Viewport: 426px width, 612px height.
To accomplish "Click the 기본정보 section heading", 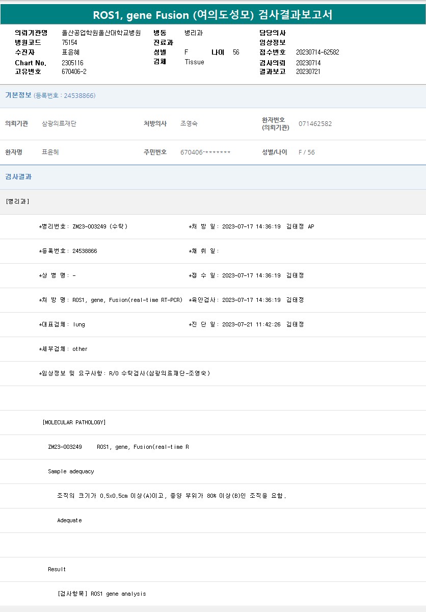I will click(18, 95).
